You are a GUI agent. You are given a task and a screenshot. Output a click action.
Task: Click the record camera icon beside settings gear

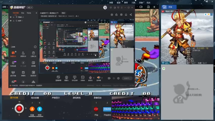click(109, 78)
